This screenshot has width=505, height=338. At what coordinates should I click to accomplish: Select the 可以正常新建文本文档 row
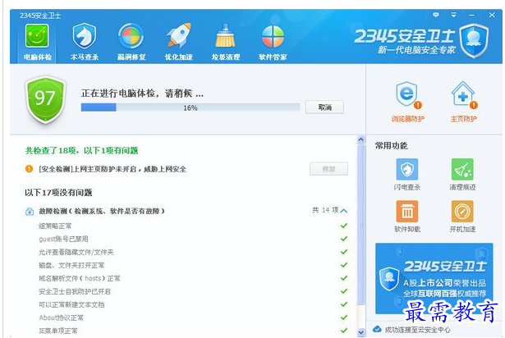point(193,304)
